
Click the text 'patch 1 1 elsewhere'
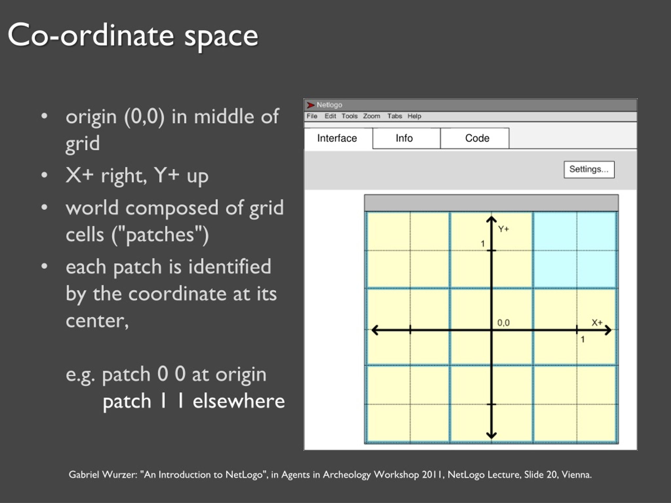[x=194, y=401]
